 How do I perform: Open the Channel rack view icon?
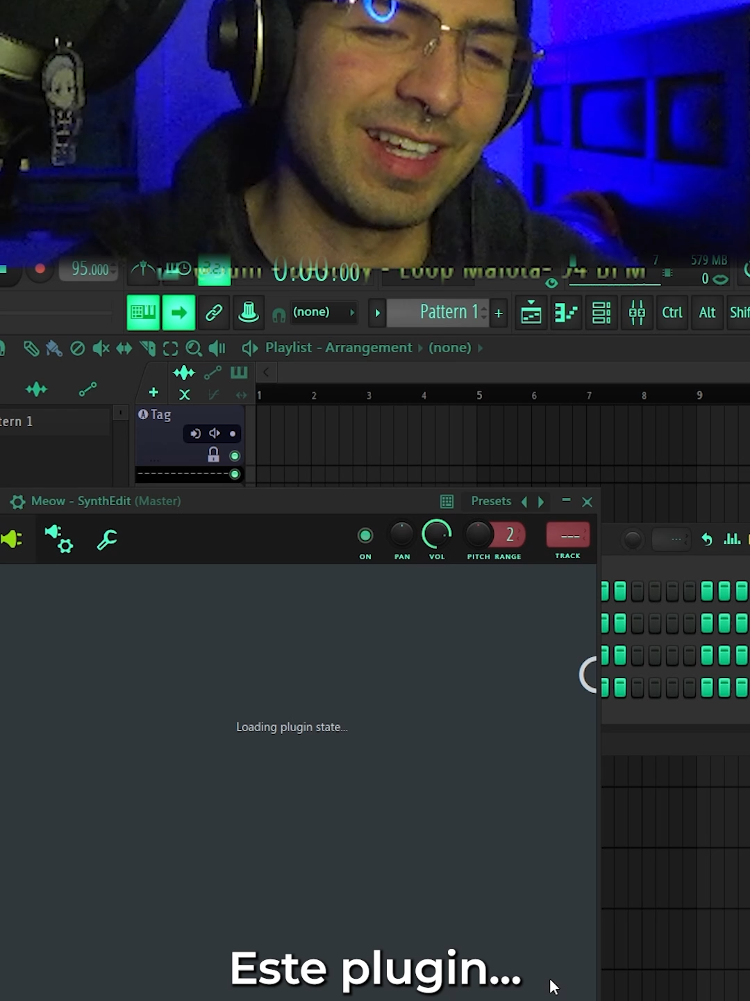(x=601, y=313)
